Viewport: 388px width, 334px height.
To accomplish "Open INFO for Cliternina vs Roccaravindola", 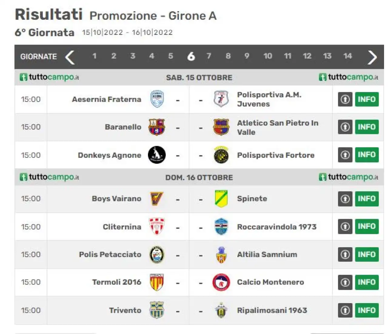I will [367, 226].
